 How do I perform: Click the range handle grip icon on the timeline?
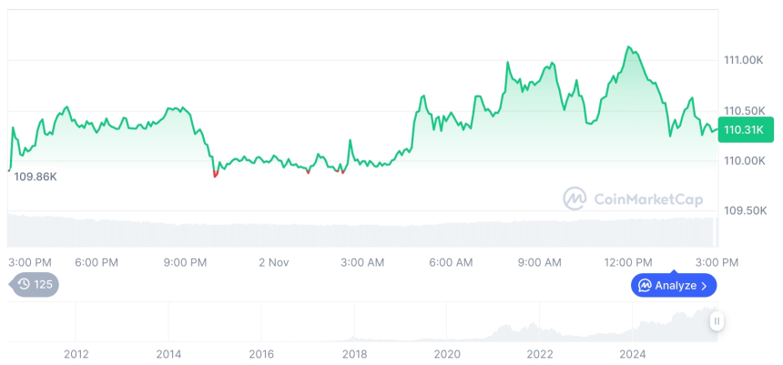(717, 321)
